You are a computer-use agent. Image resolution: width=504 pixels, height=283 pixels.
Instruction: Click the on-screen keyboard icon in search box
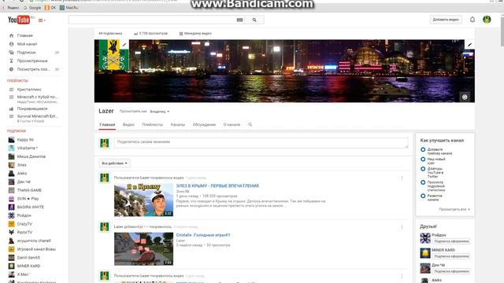click(239, 20)
